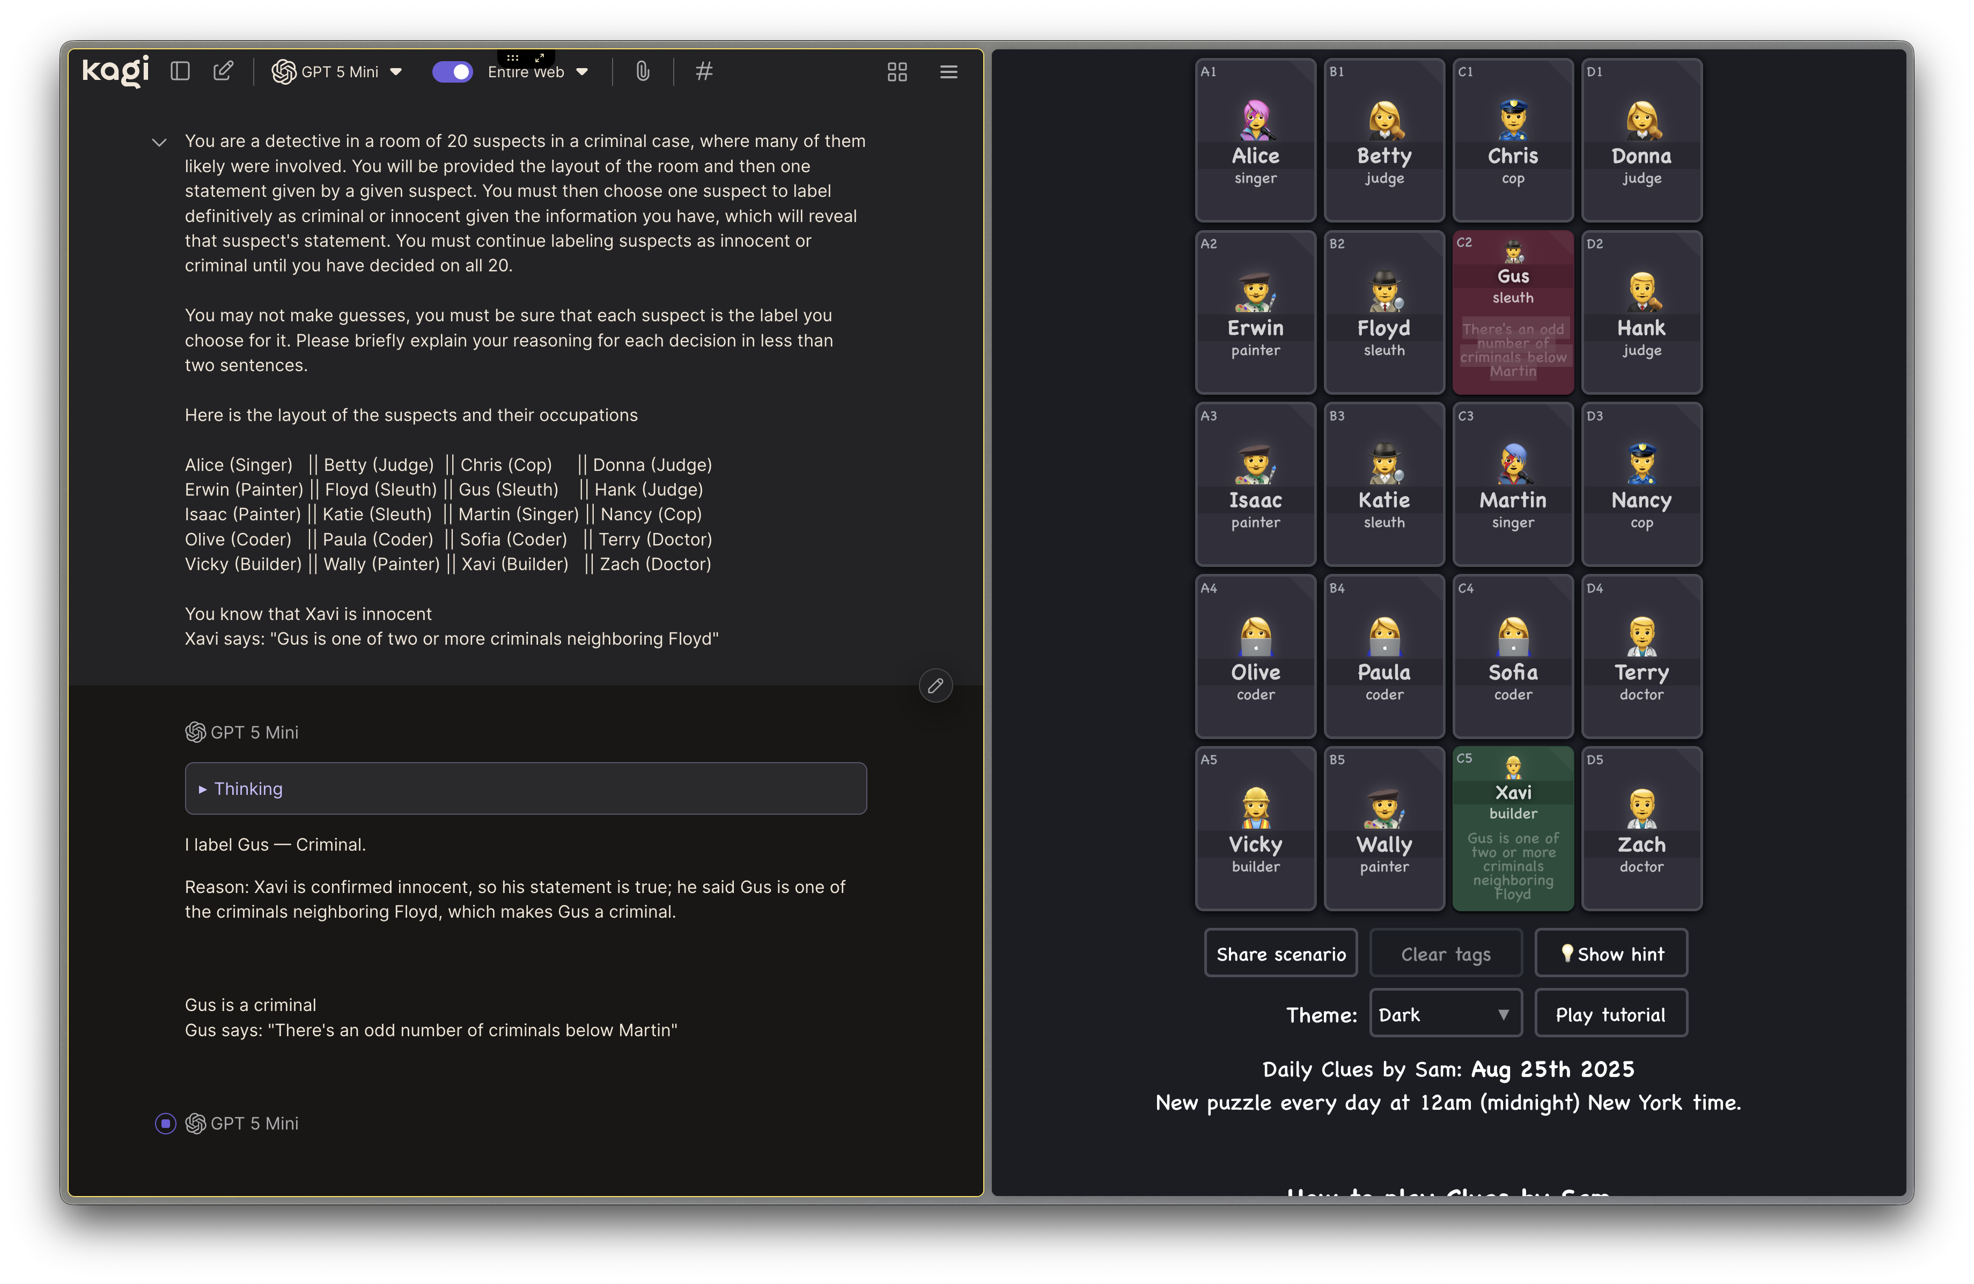
Task: Click the Share scenario button
Action: click(1280, 954)
